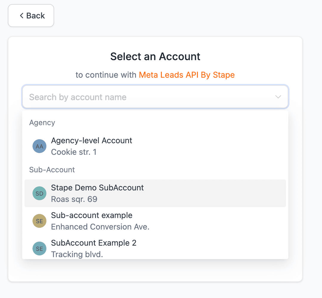Select SubAccount Example 2 name
Image resolution: width=322 pixels, height=298 pixels.
(94, 243)
